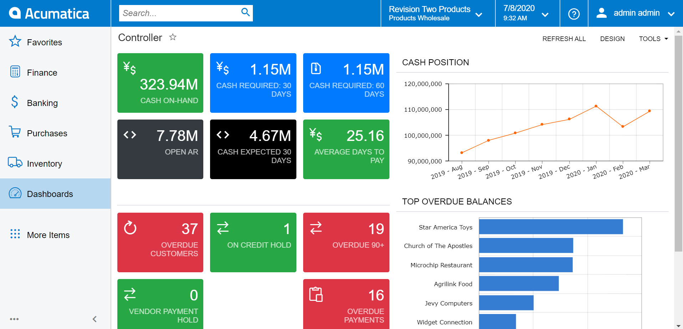This screenshot has width=683, height=329.
Task: Open the 0 count on Vendor Payment Hold tile
Action: 194,295
